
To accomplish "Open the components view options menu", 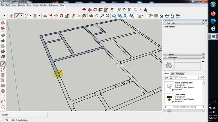I will click(166, 77).
